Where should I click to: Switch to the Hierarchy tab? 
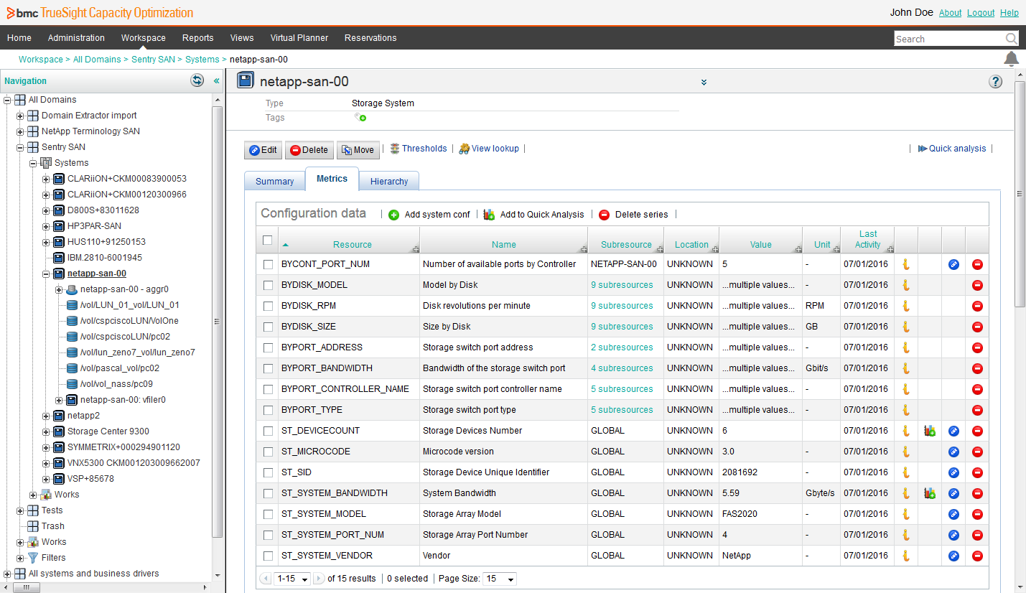tap(389, 181)
